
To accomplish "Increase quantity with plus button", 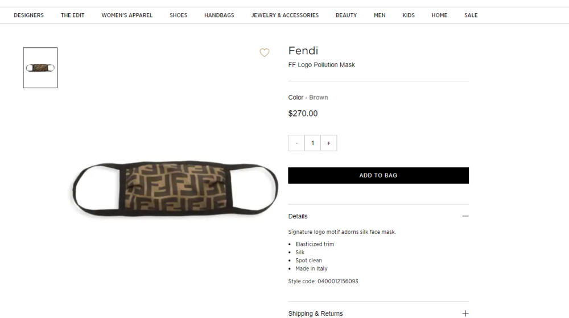I will pyautogui.click(x=329, y=143).
